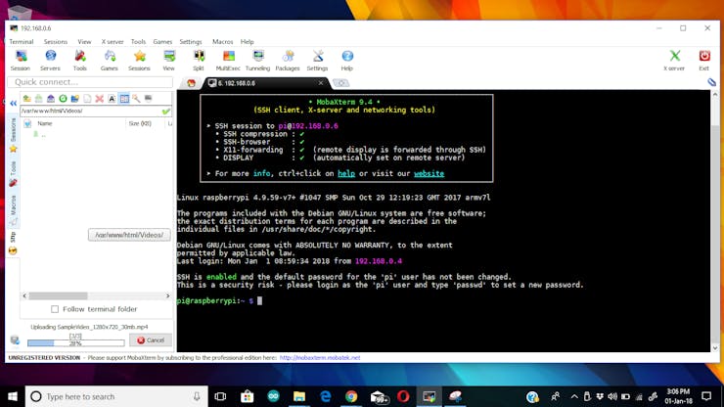The image size is (724, 407).
Task: Open the mobaxterm.mobatek.net link
Action: 320,357
